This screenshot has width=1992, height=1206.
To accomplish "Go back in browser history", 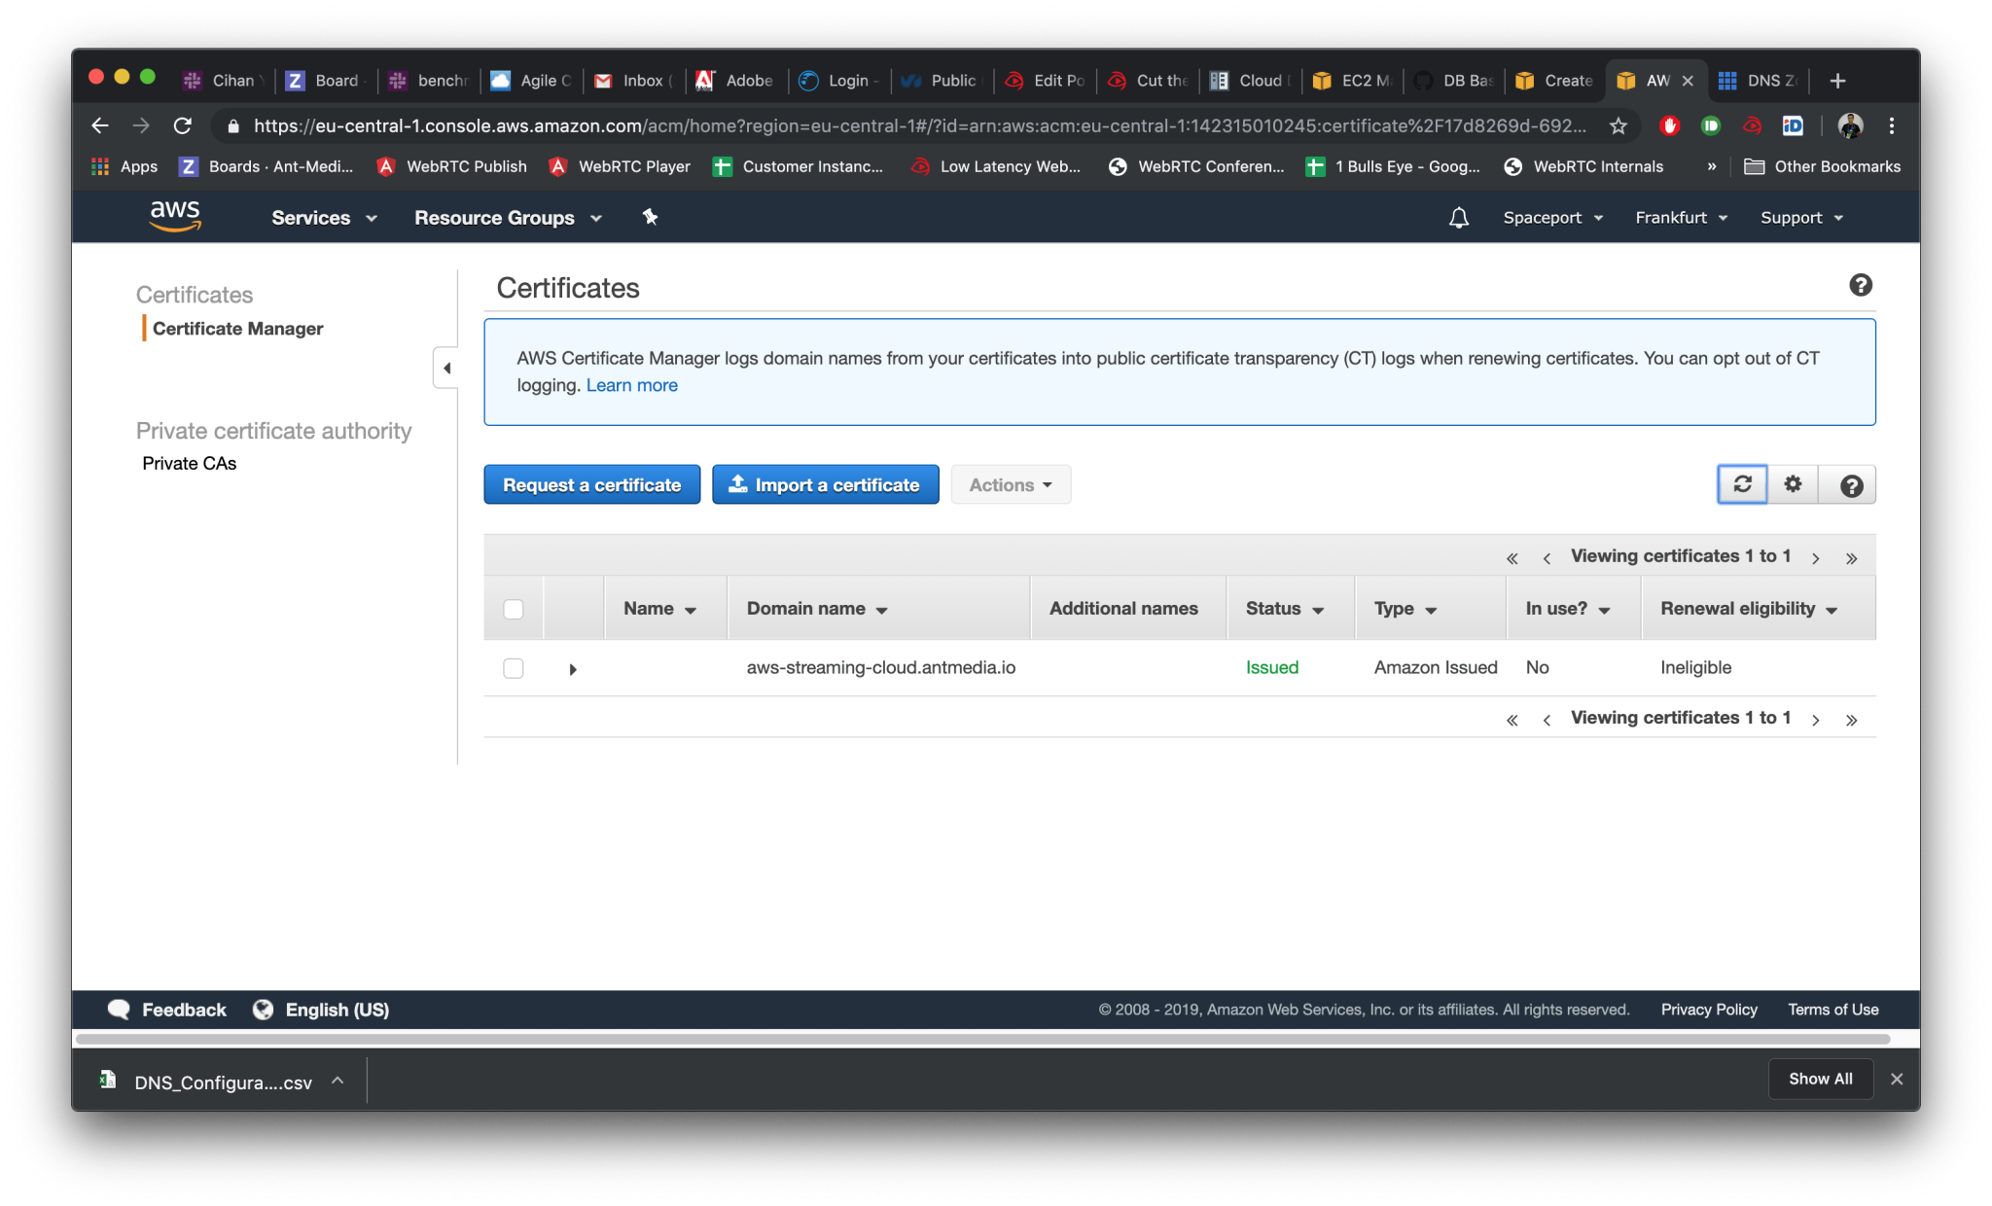I will (100, 125).
